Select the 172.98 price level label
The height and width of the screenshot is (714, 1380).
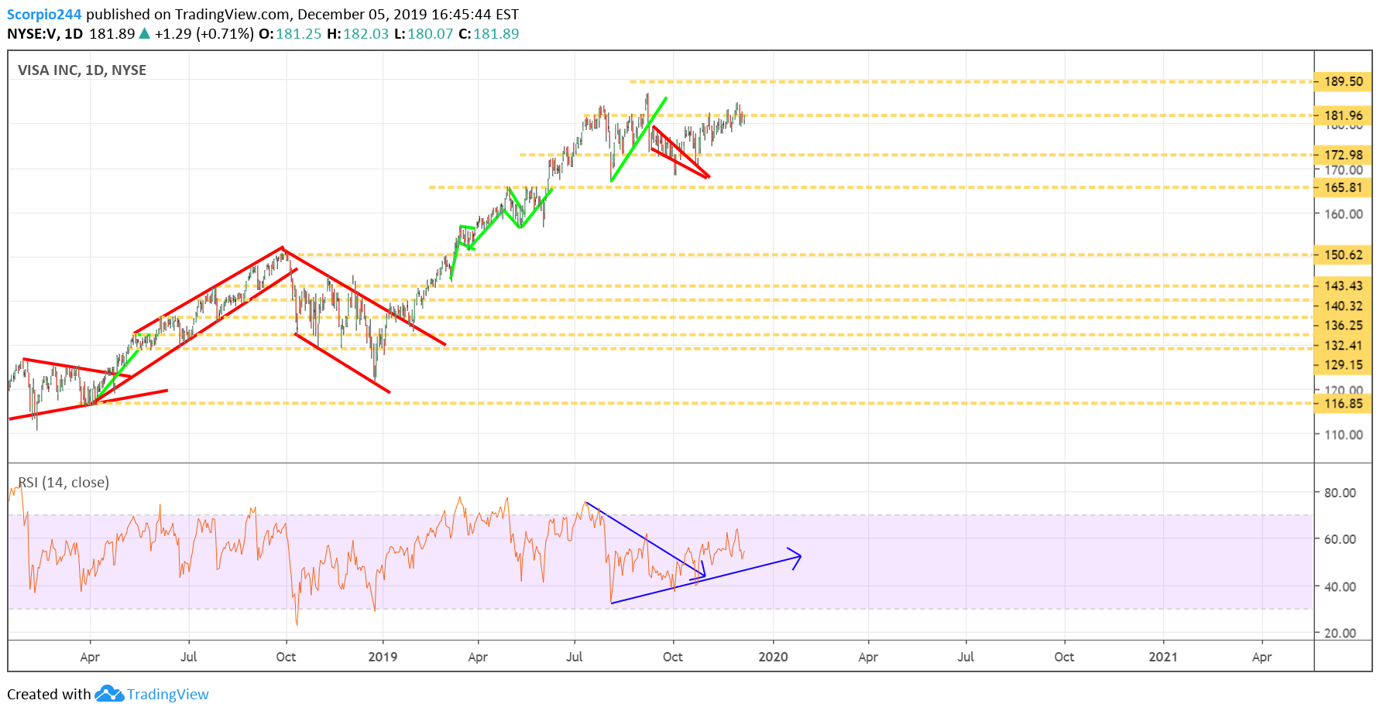click(1343, 155)
